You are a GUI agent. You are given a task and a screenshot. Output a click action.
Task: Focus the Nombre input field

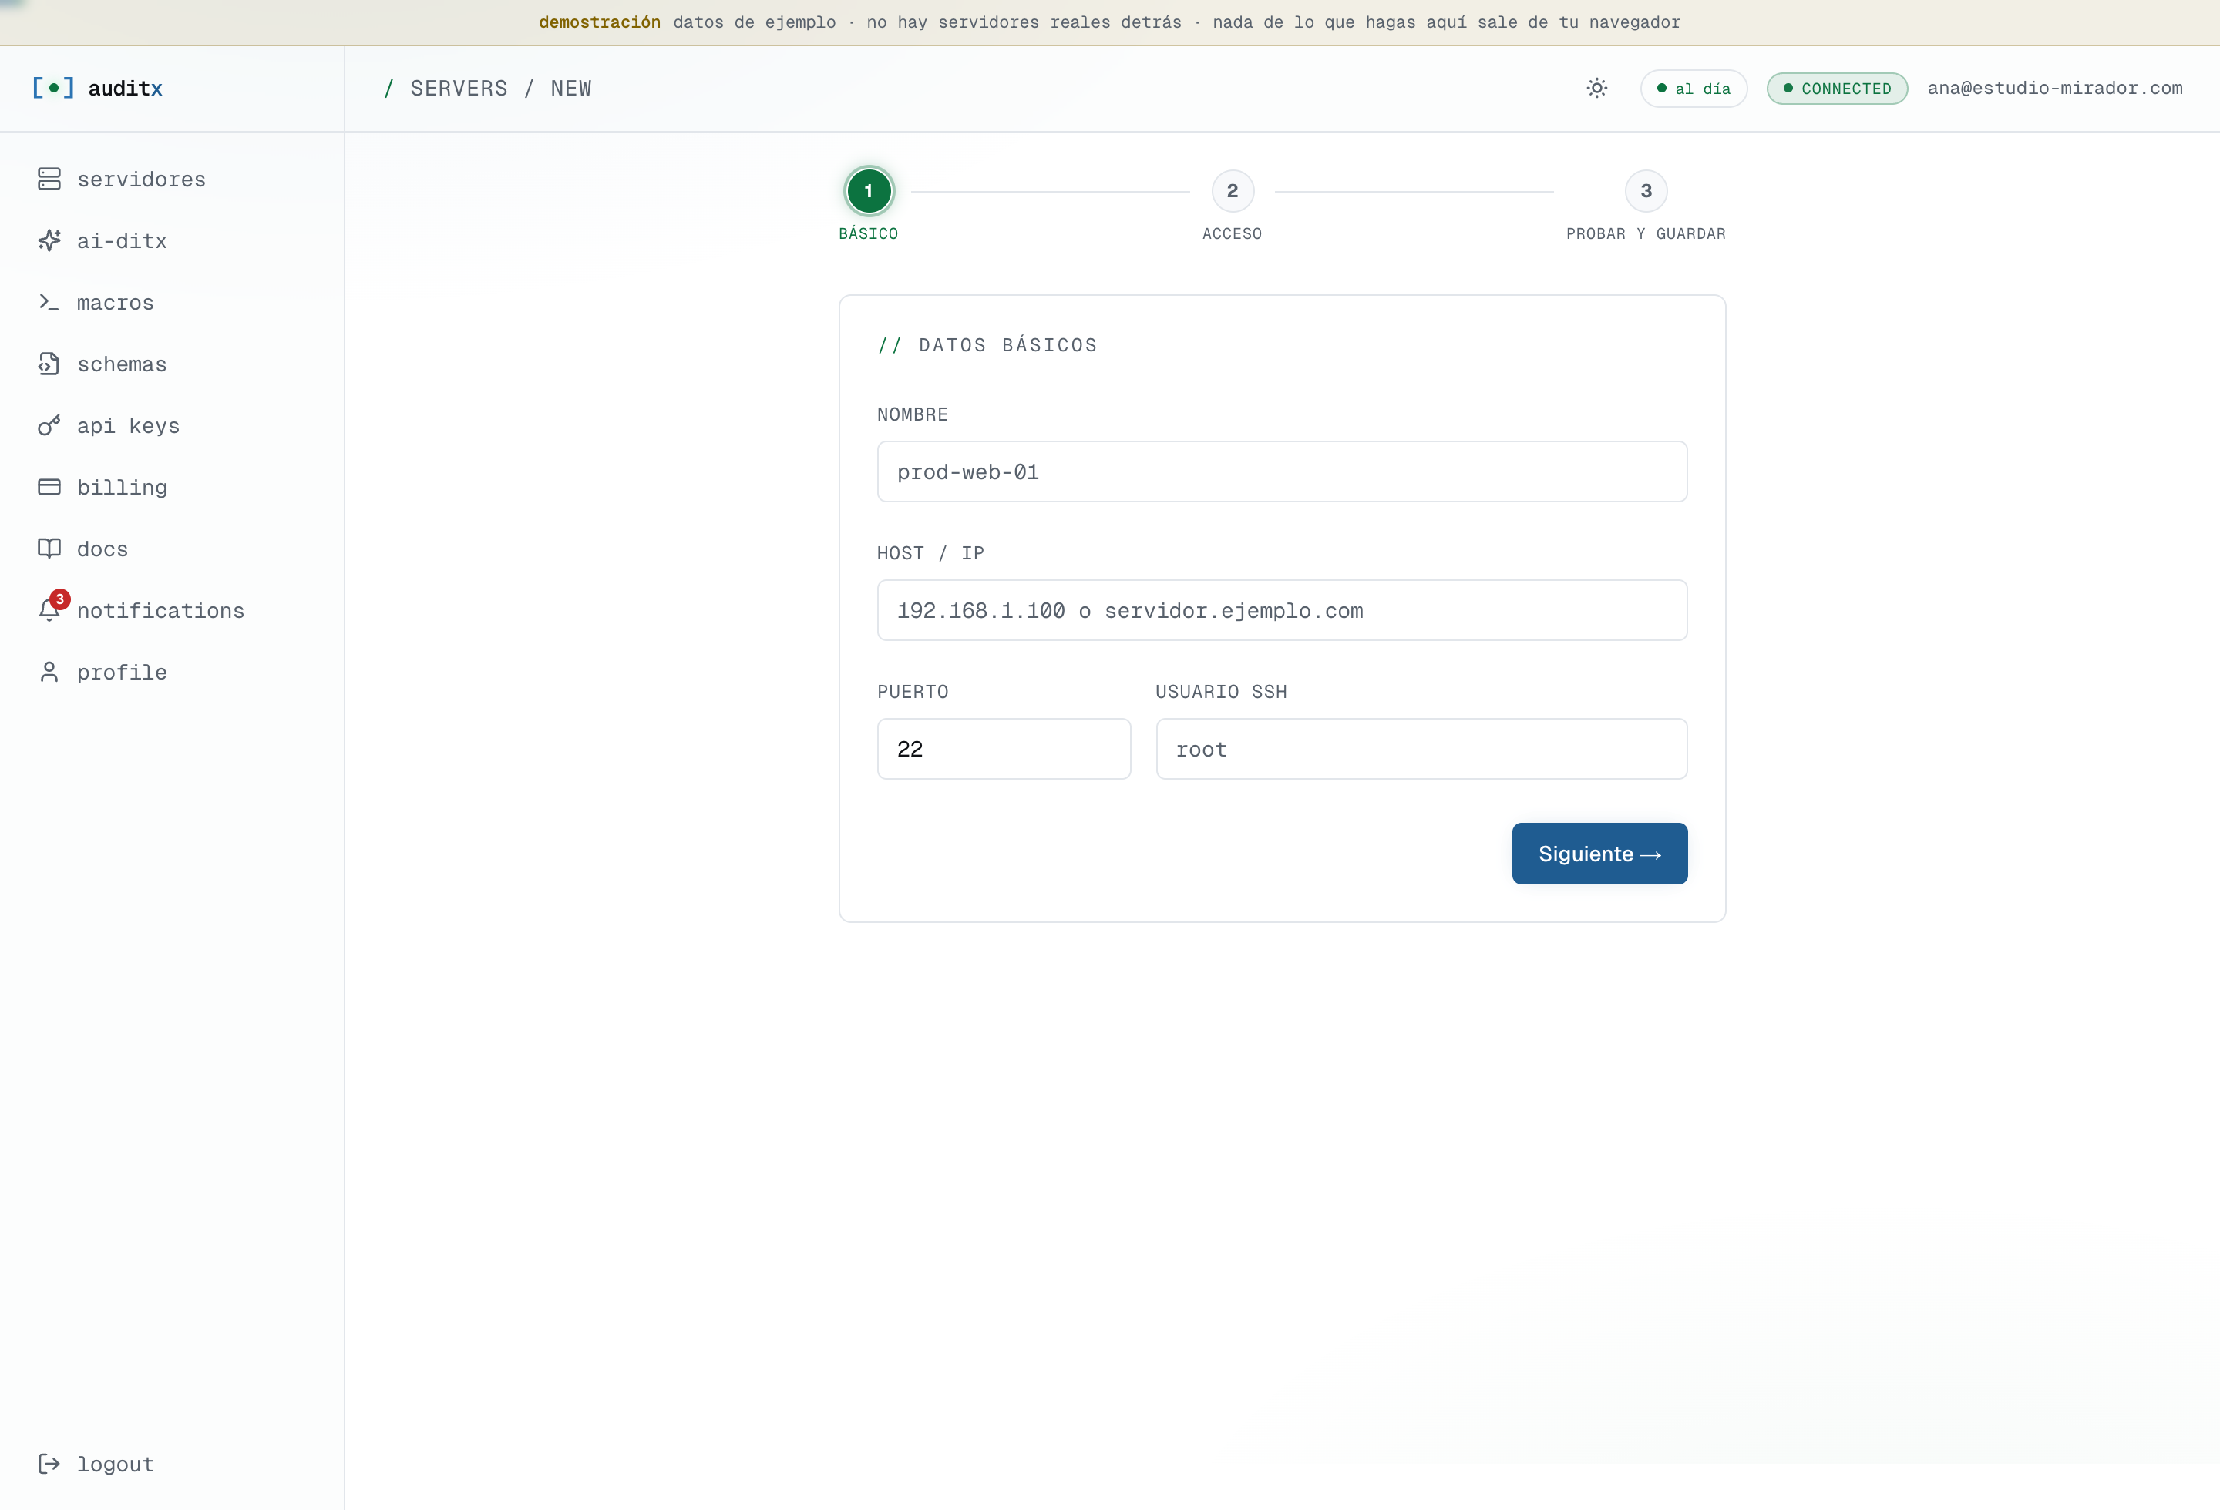point(1282,471)
